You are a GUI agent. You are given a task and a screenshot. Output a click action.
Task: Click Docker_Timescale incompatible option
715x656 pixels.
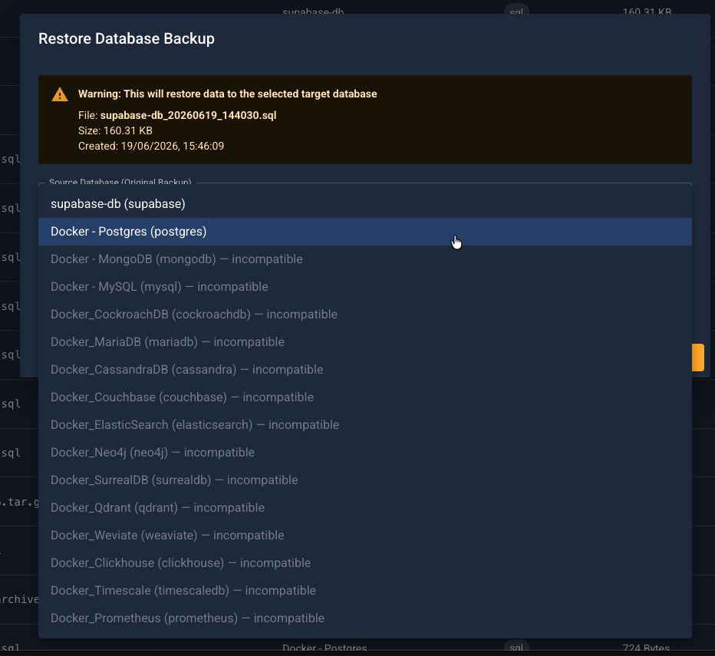(365, 590)
